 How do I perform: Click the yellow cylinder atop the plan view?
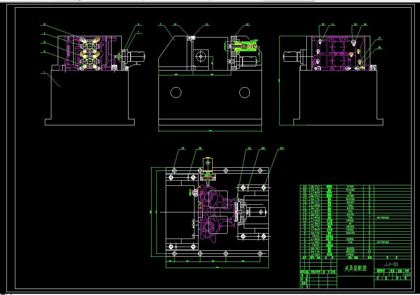[x=208, y=164]
